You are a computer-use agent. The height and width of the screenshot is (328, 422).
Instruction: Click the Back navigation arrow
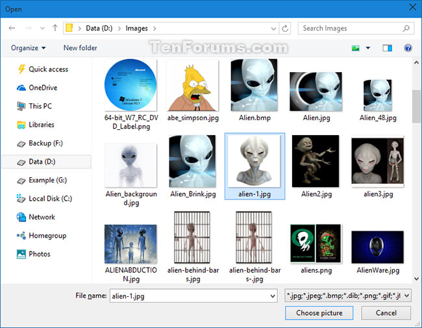click(12, 28)
